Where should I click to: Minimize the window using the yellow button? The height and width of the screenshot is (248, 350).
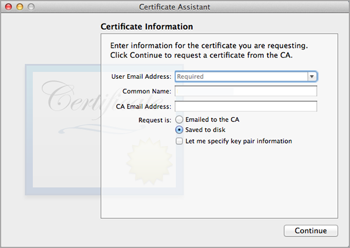19,6
